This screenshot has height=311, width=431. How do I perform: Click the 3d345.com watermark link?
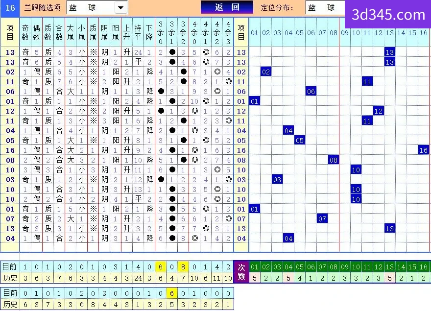tap(388, 15)
